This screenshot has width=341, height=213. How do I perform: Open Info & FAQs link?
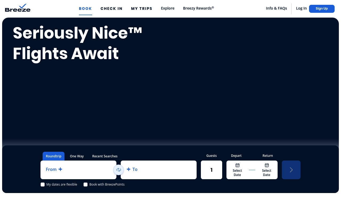point(276,8)
